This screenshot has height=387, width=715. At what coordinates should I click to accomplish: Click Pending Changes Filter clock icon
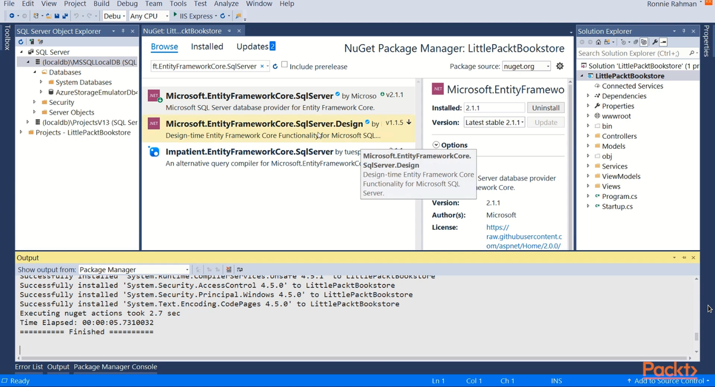[623, 42]
